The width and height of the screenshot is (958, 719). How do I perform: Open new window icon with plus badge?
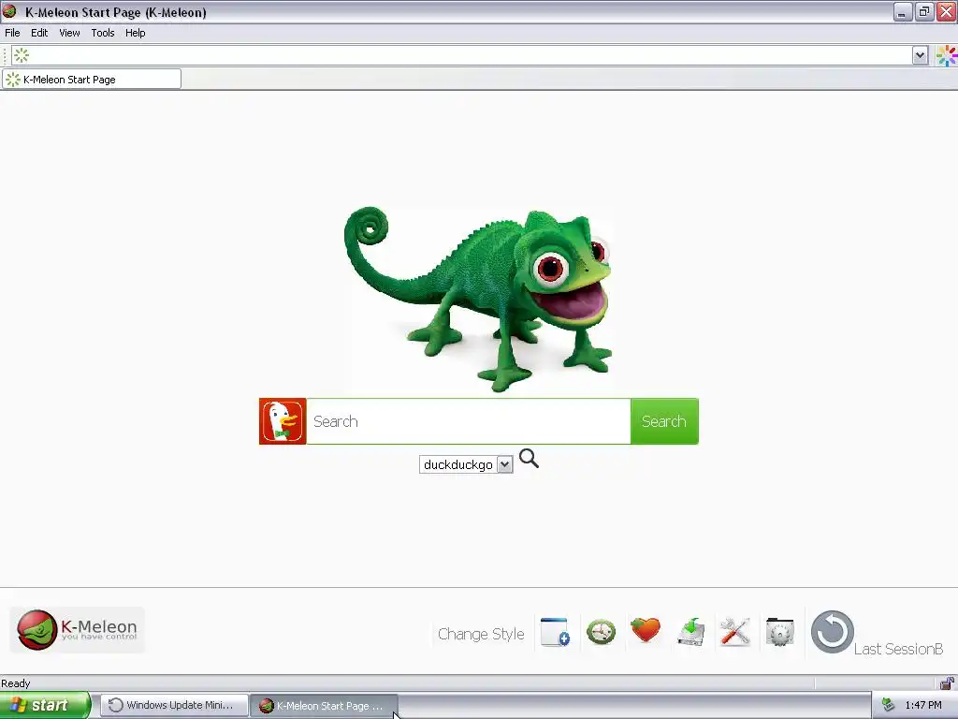[556, 632]
